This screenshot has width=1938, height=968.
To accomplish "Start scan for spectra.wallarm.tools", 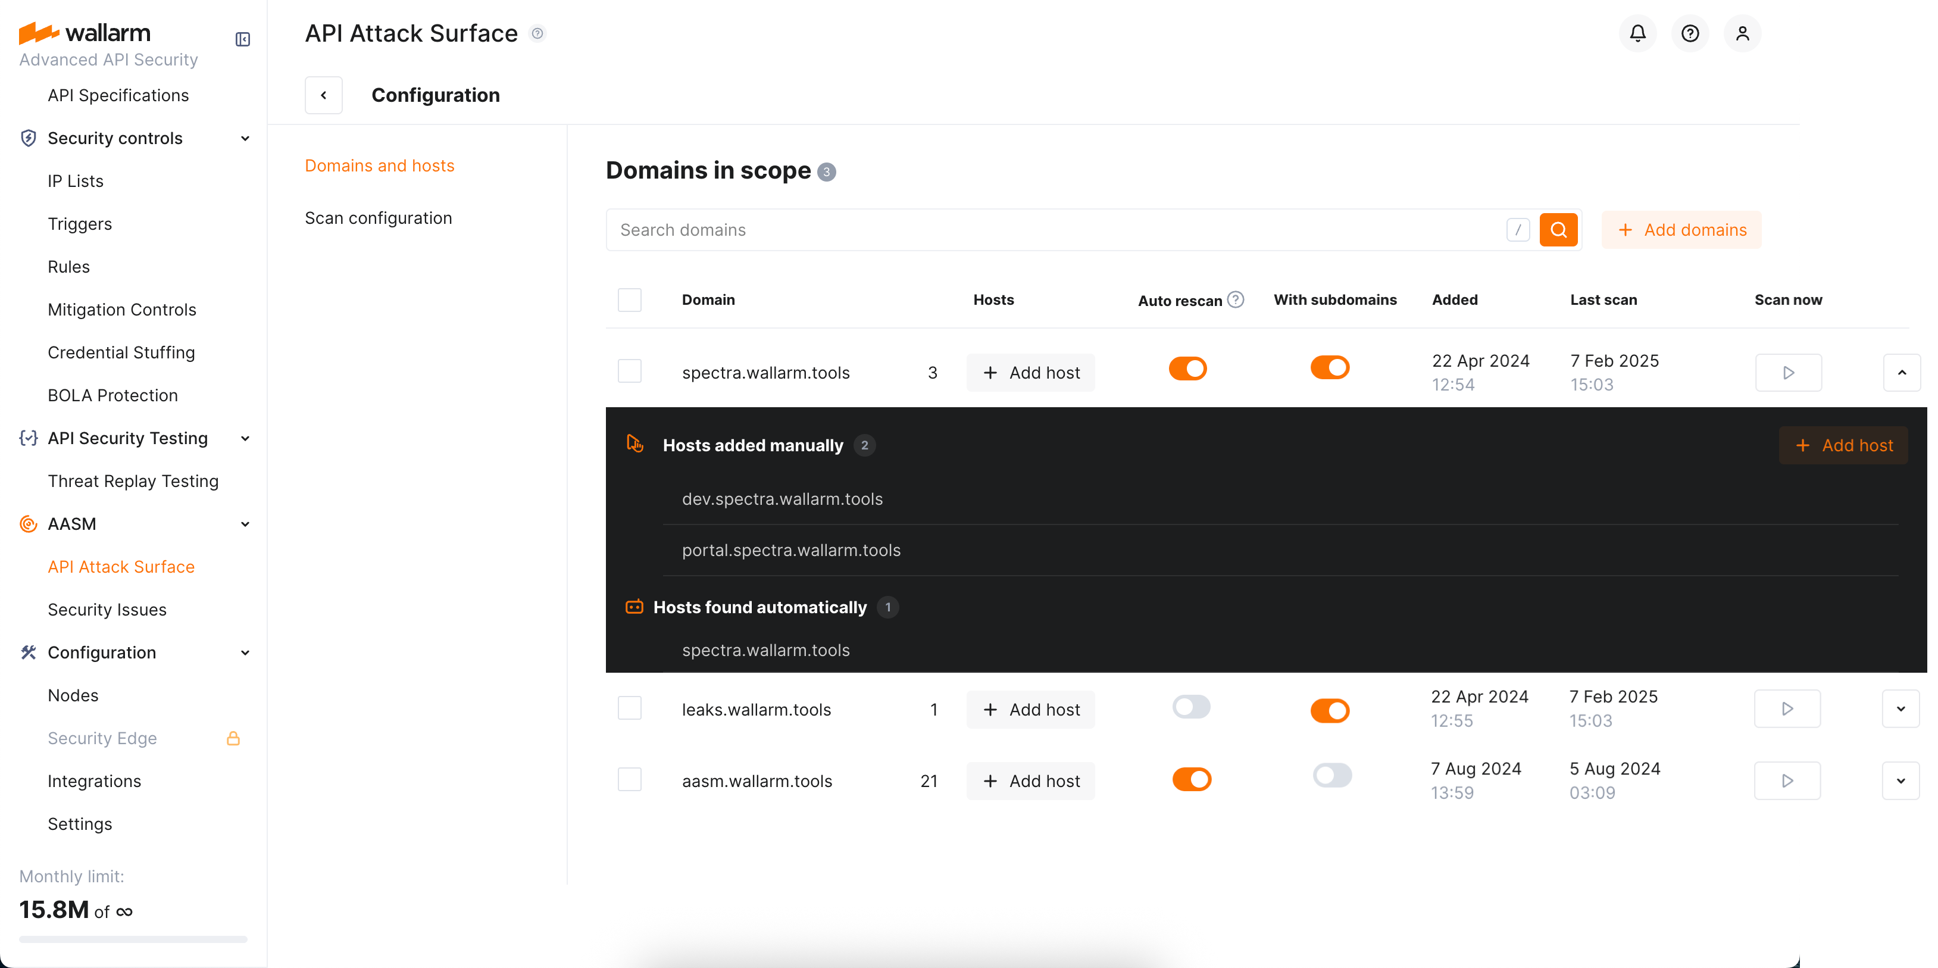I will click(x=1788, y=373).
